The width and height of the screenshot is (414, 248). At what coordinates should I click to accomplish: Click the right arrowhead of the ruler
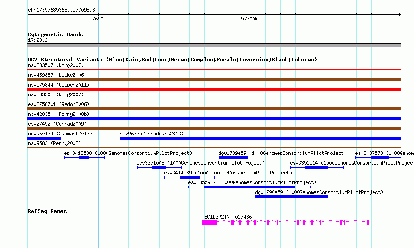(x=400, y=14)
